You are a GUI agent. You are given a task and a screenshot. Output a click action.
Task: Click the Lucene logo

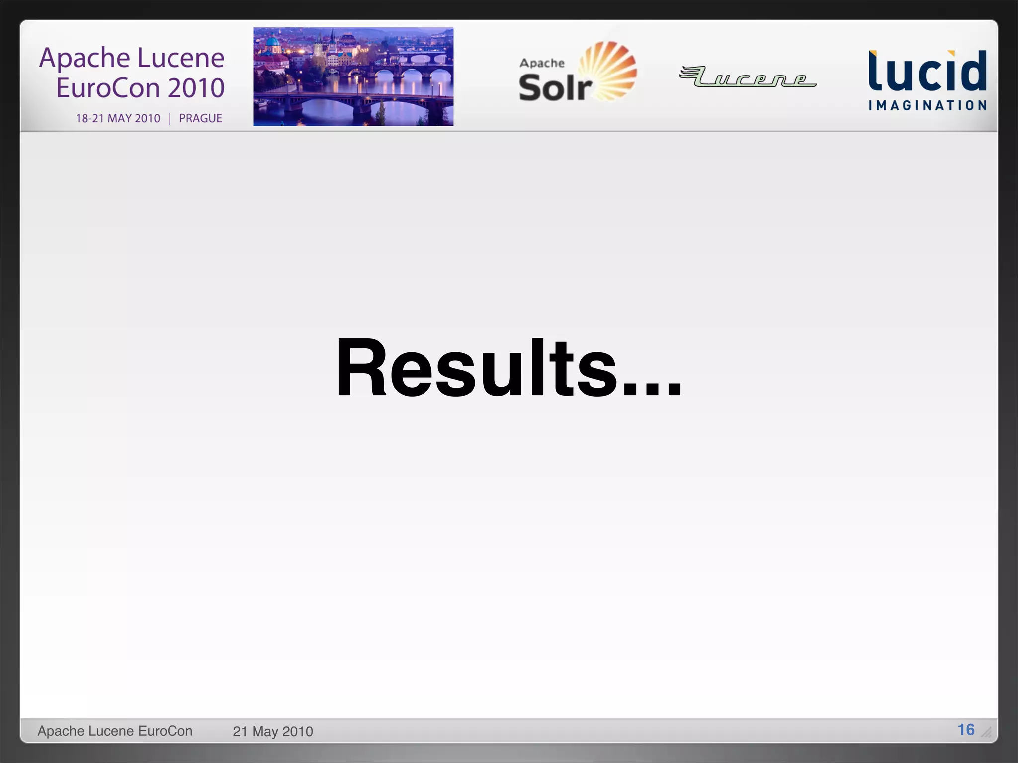coord(748,76)
